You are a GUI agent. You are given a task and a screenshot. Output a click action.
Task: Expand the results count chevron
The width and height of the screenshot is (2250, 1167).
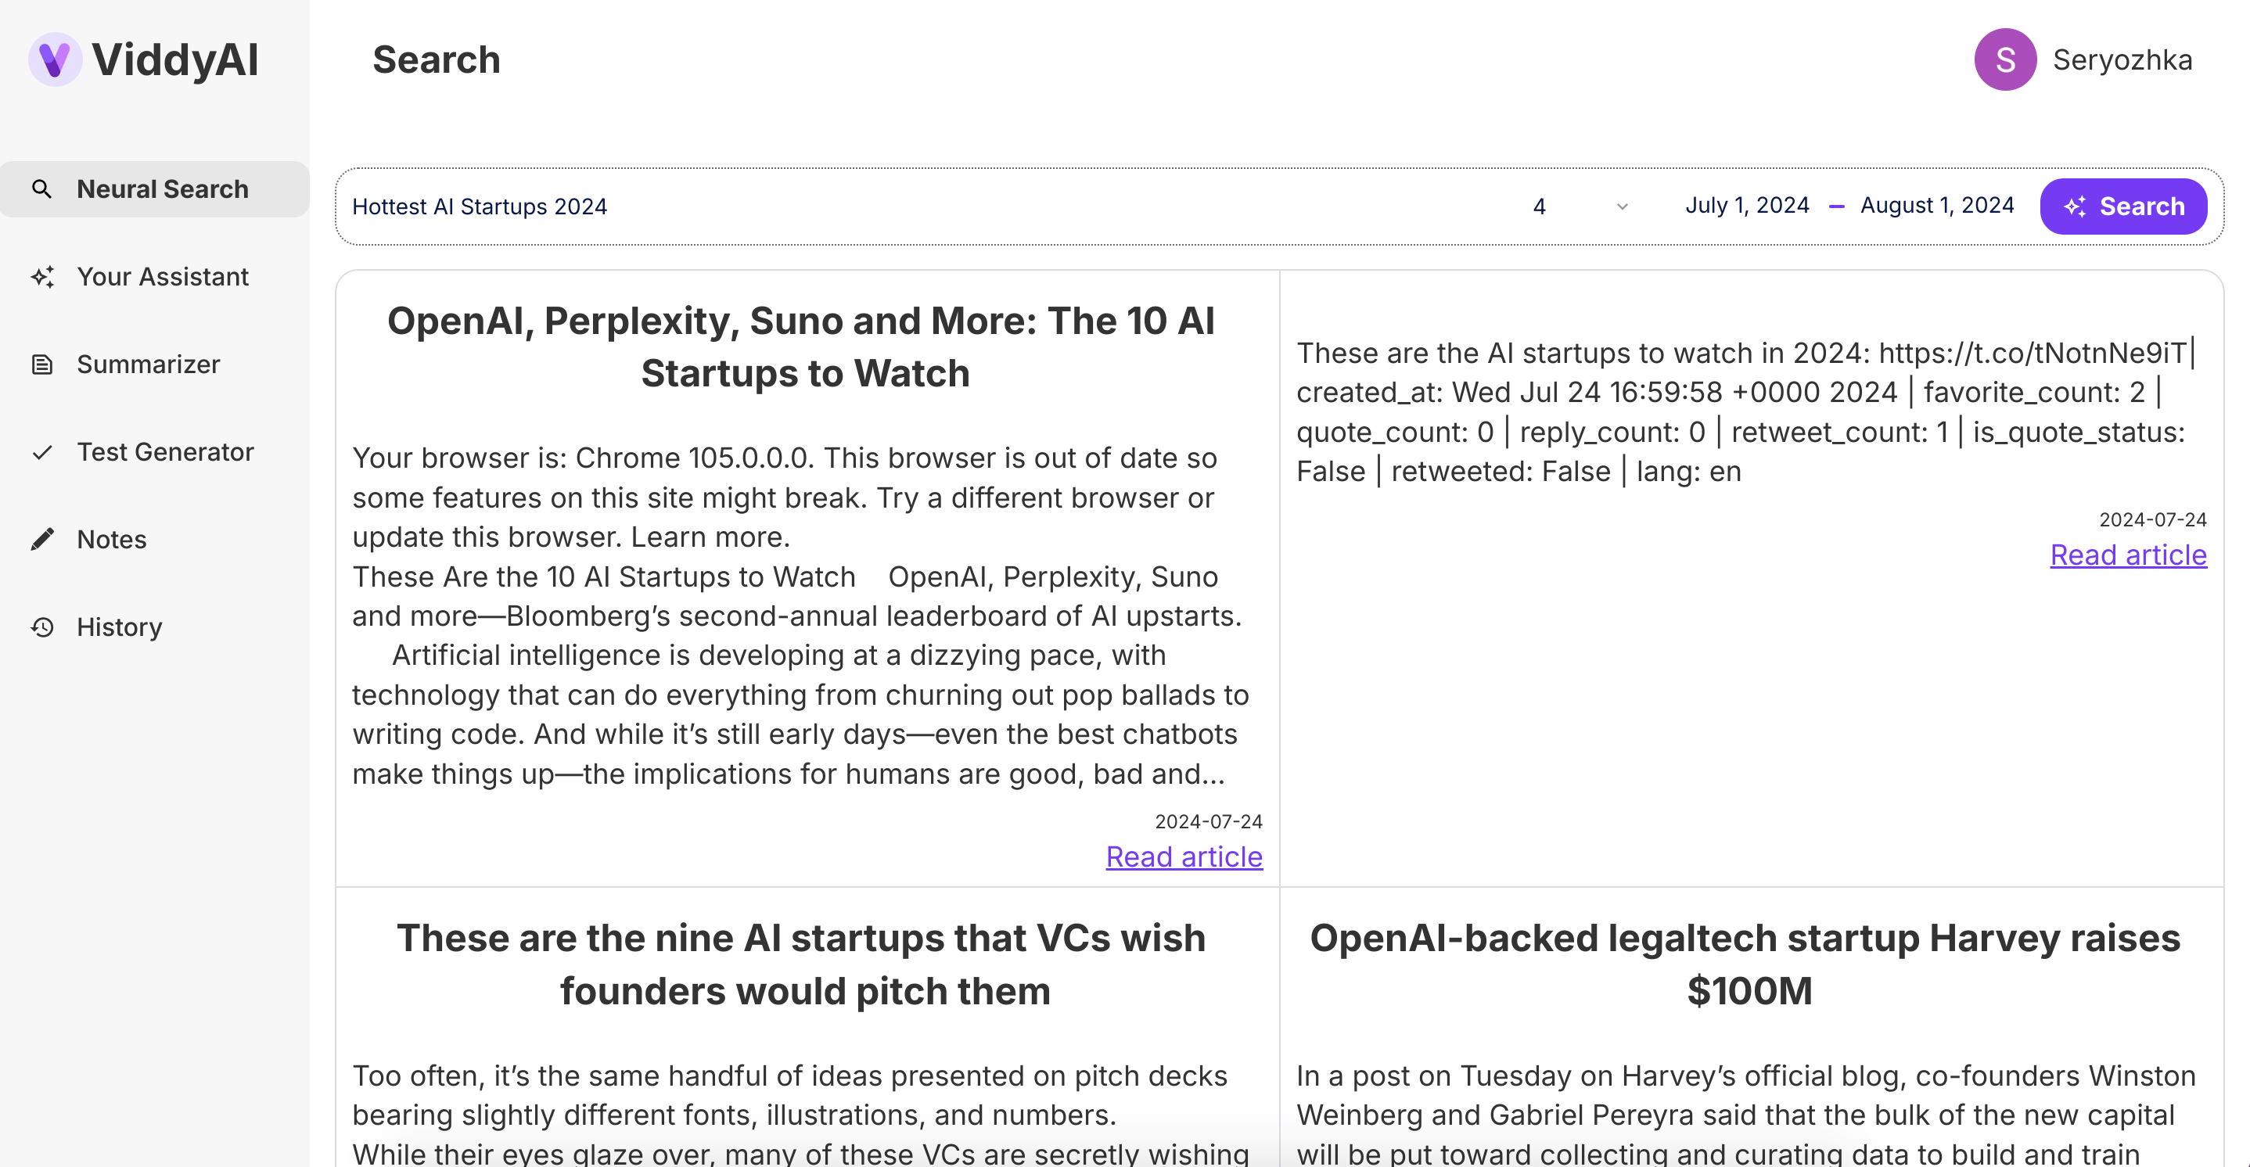coord(1622,206)
